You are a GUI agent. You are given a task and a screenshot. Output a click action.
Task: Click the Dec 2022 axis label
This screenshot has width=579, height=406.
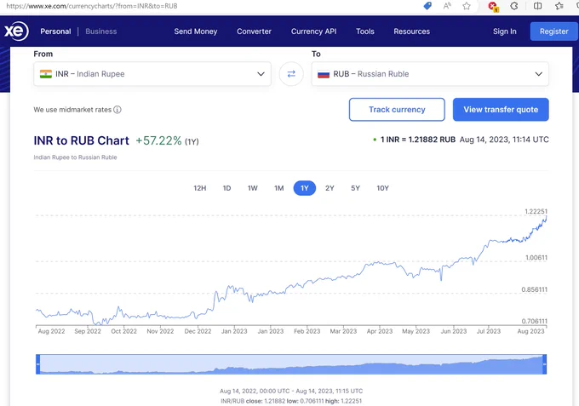pos(198,331)
